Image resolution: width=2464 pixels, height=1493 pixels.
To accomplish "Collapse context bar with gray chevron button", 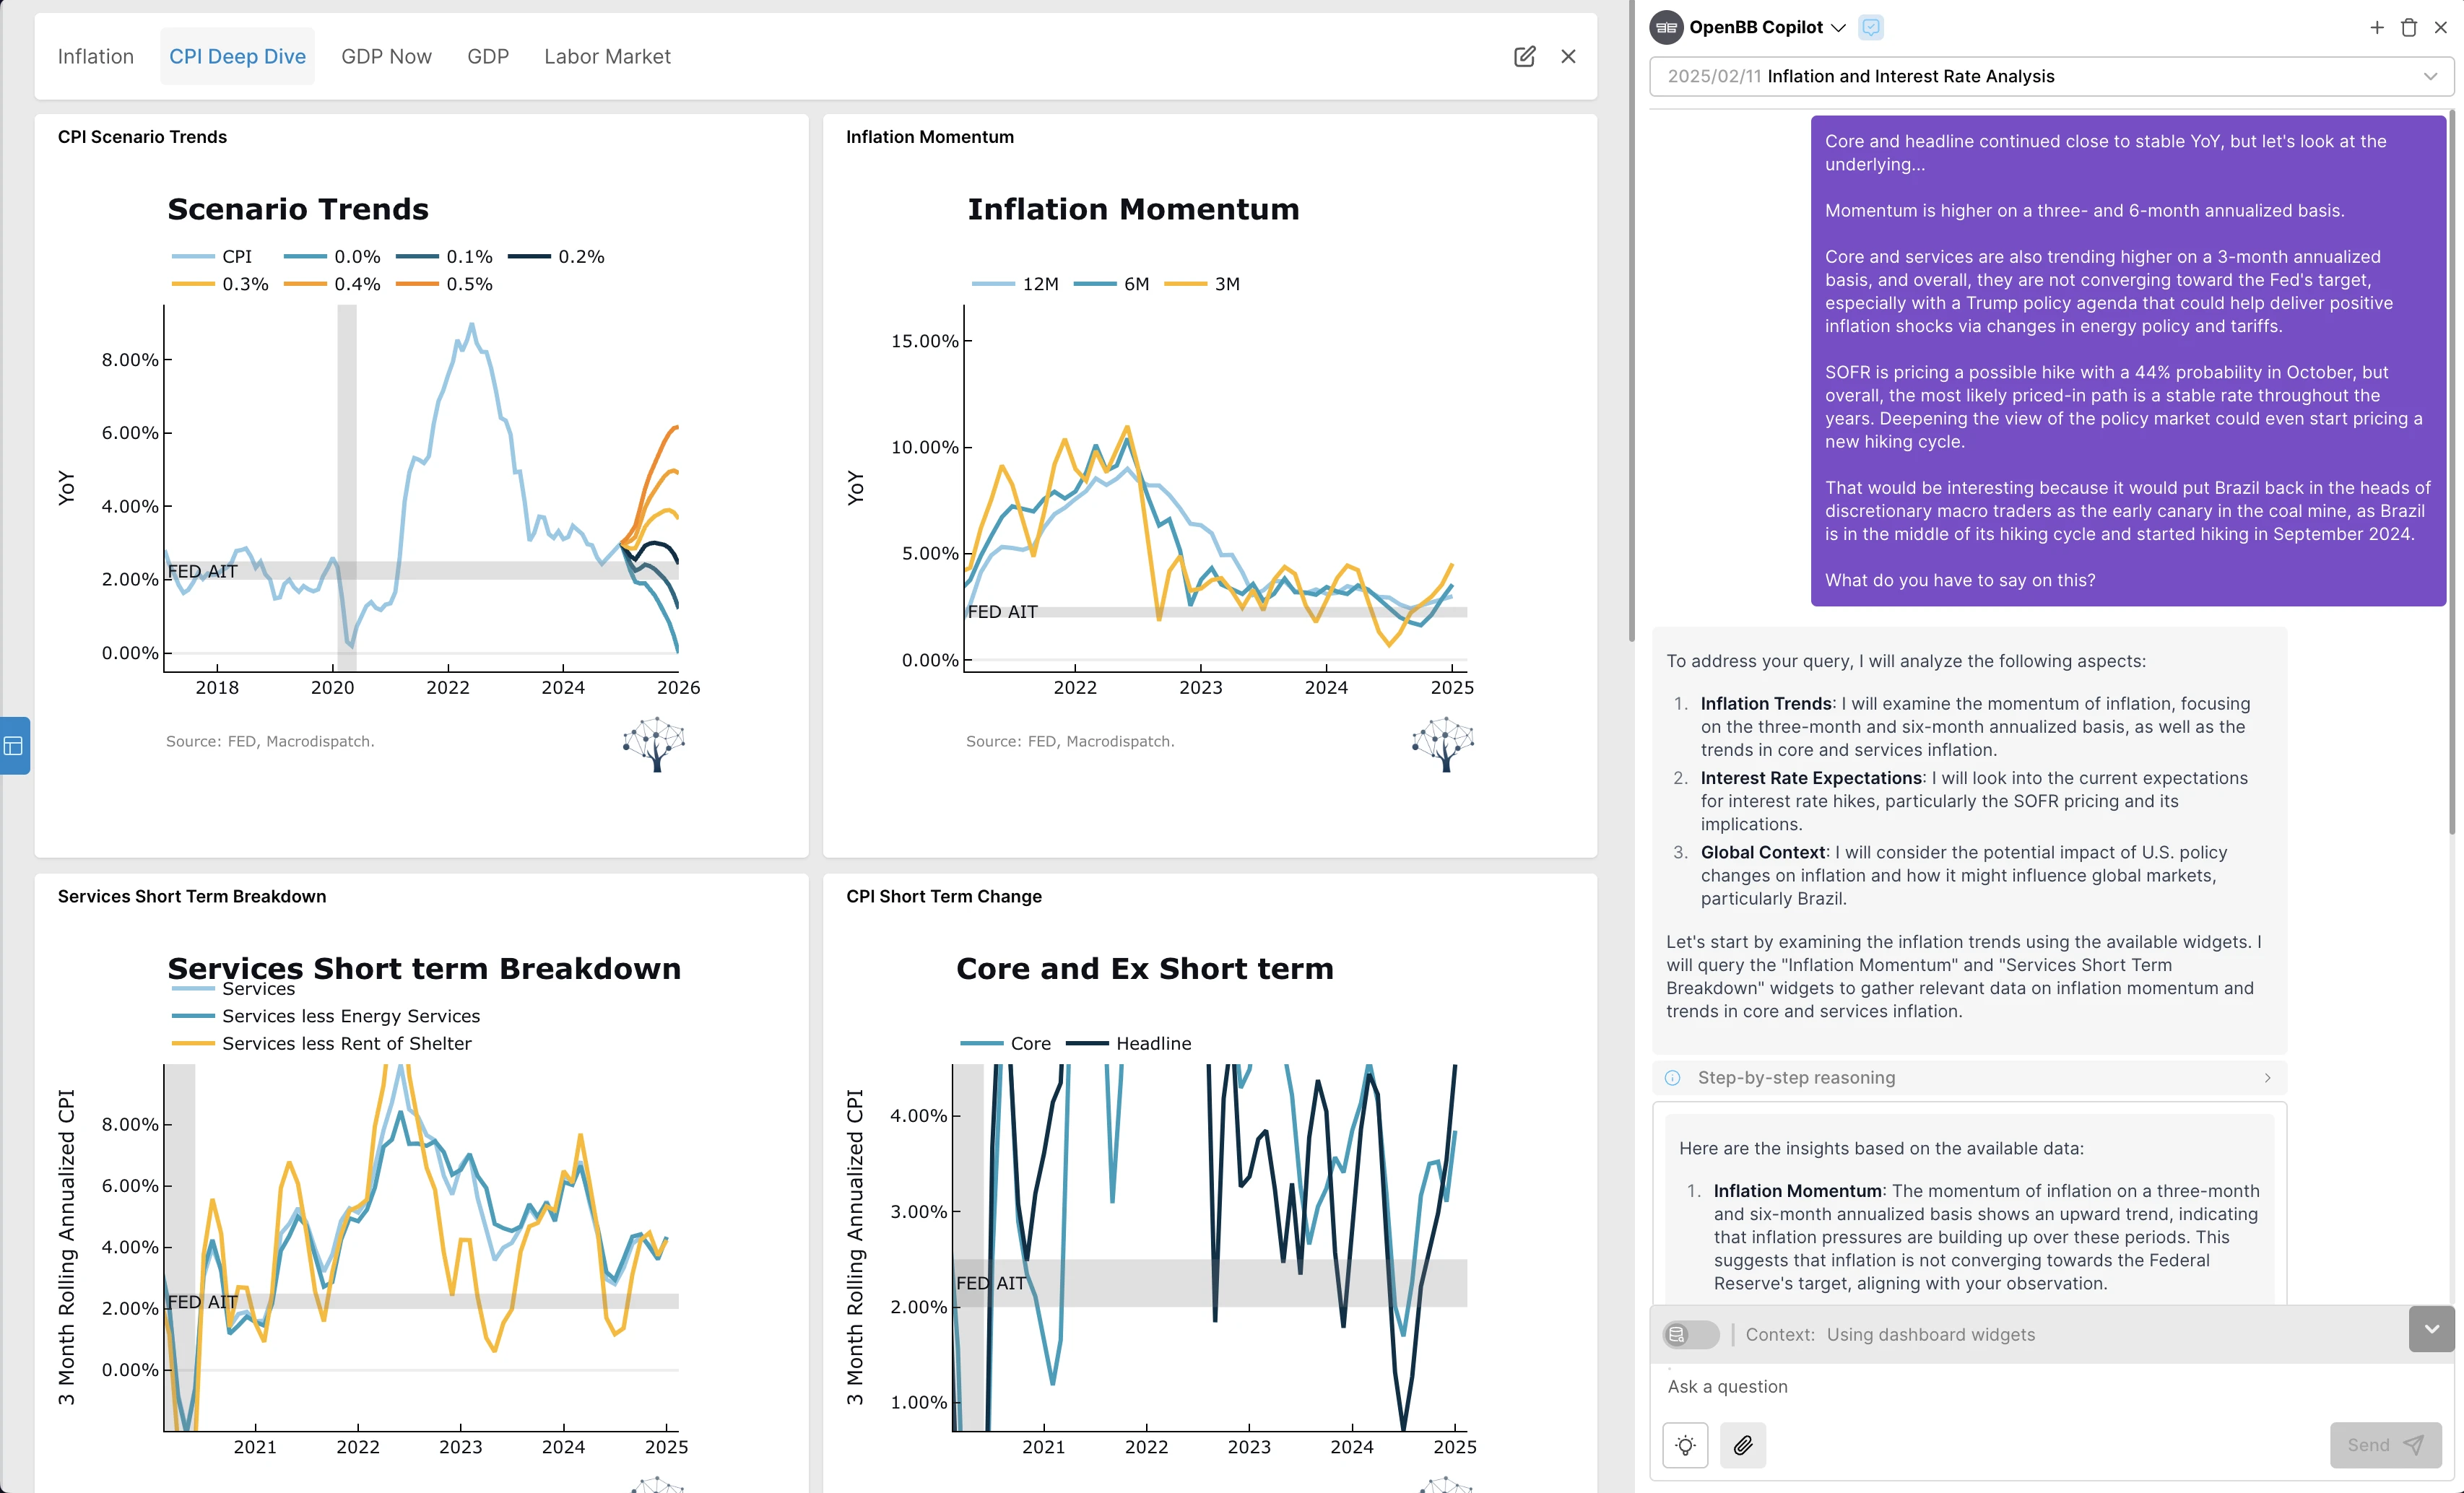I will click(2431, 1329).
